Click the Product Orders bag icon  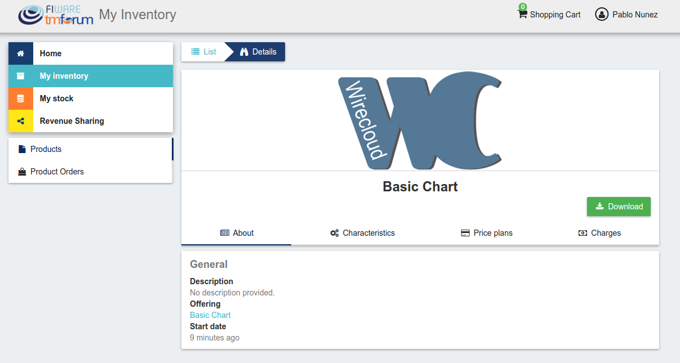point(22,172)
